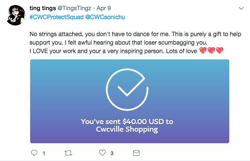Click the retweet arrows icon
Viewport: 250px width, 161px height.
(68, 153)
